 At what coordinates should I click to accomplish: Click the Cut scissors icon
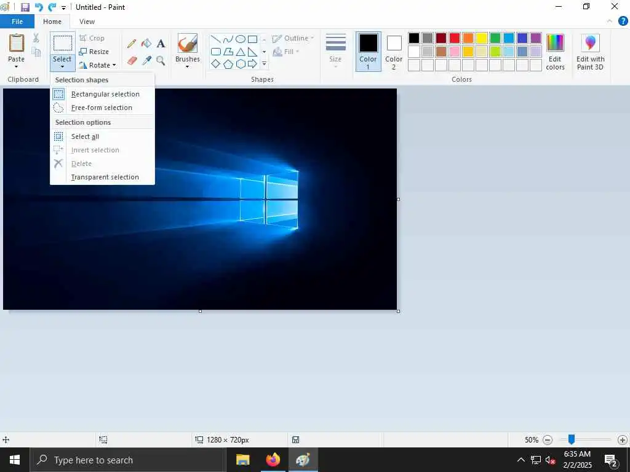36,38
